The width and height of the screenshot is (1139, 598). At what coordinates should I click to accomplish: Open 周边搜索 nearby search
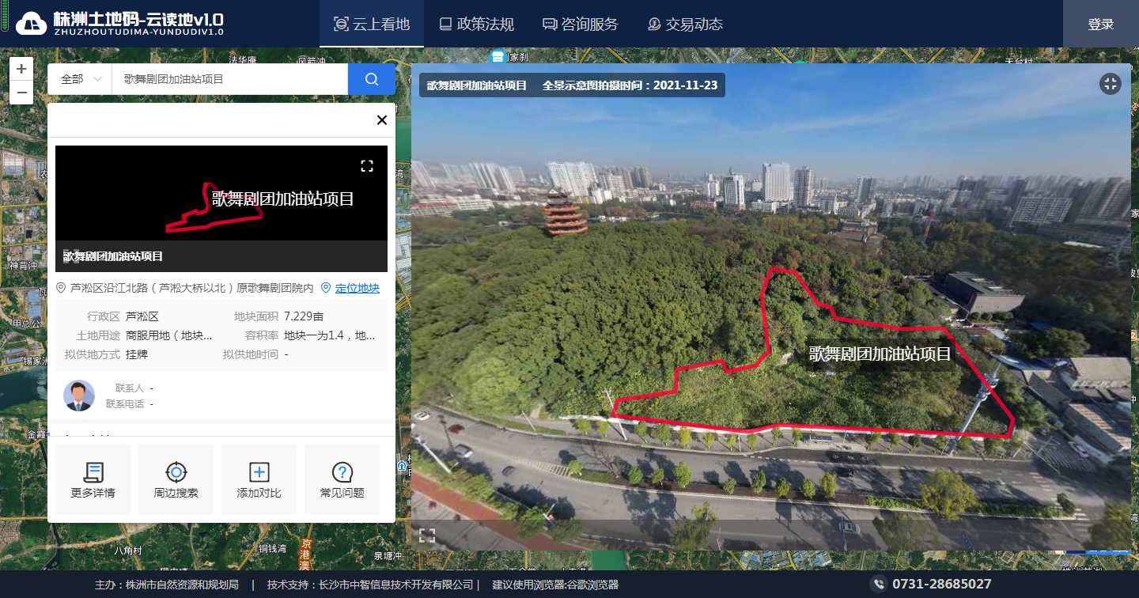[x=176, y=480]
